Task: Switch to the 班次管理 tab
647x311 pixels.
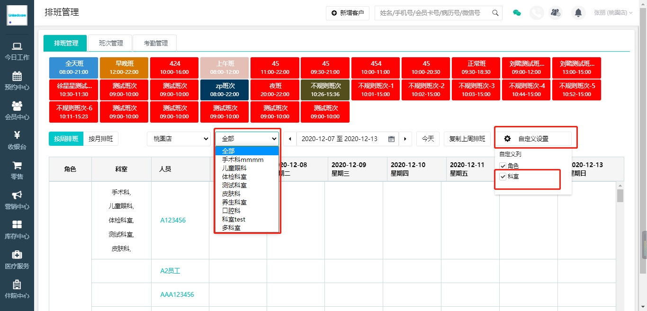Action: (111, 43)
